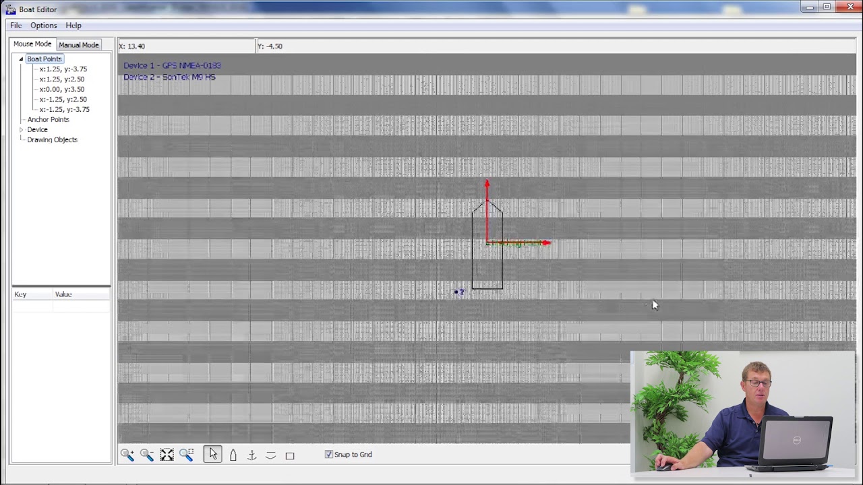Select the Boat Points tree item
Image resolution: width=863 pixels, height=485 pixels.
pyautogui.click(x=44, y=59)
